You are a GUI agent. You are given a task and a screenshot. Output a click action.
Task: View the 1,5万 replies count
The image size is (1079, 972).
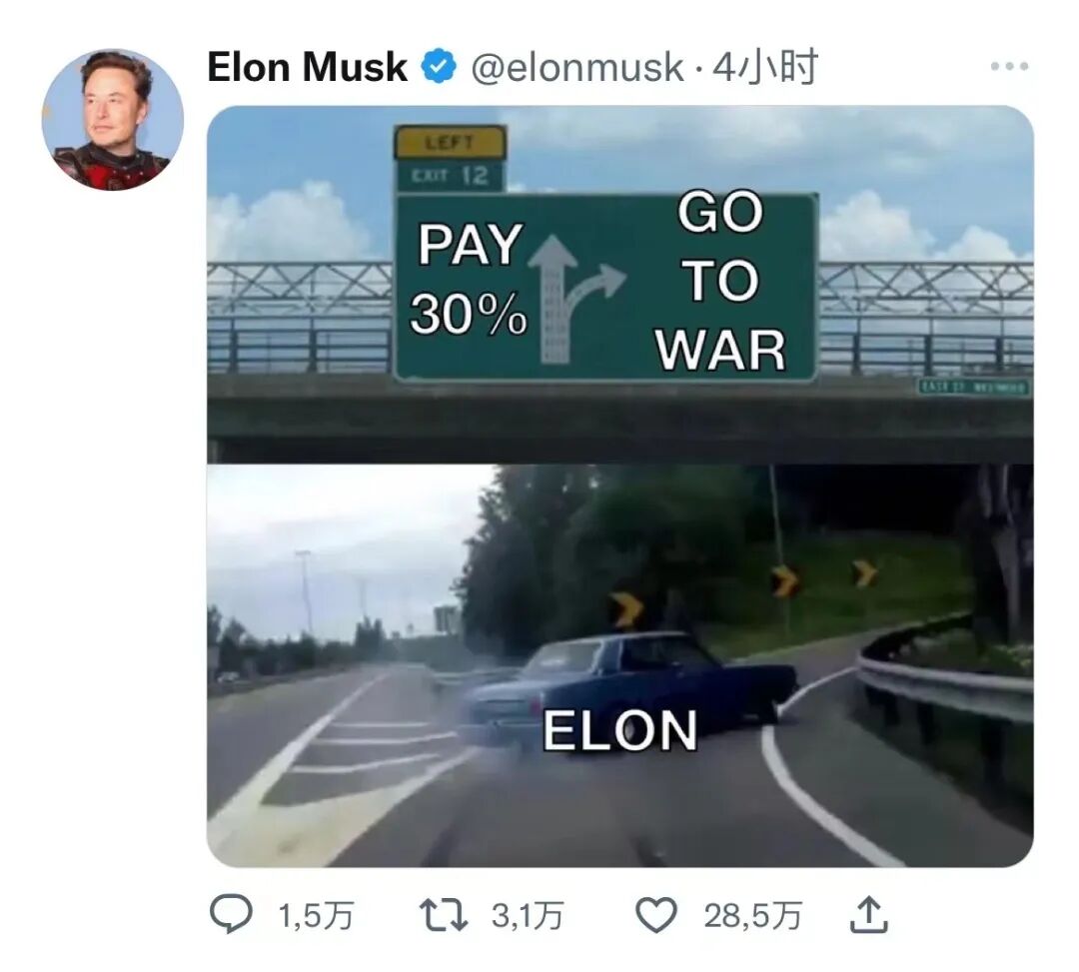pos(315,916)
